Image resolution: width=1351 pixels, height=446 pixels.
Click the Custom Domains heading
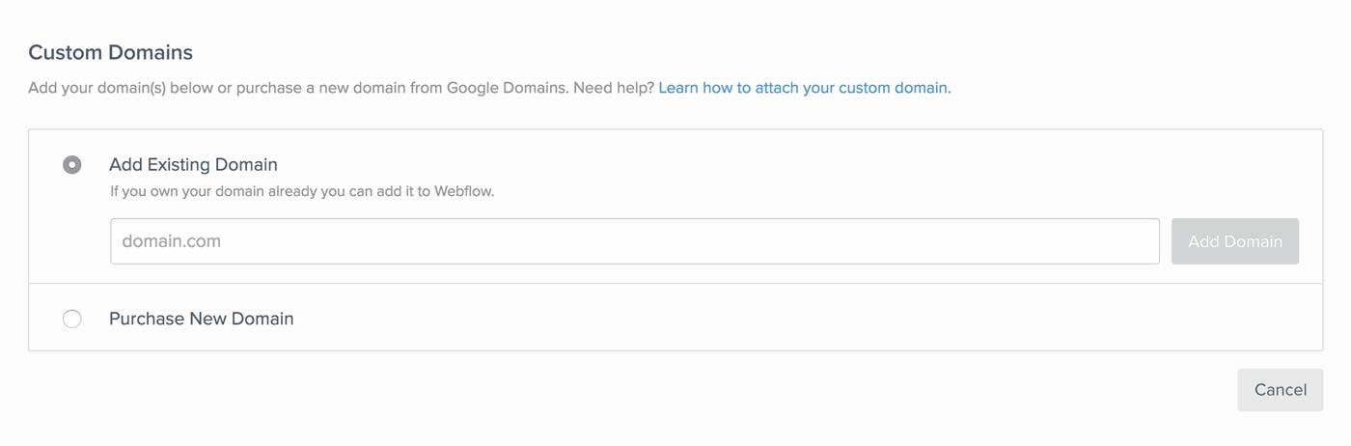point(111,52)
